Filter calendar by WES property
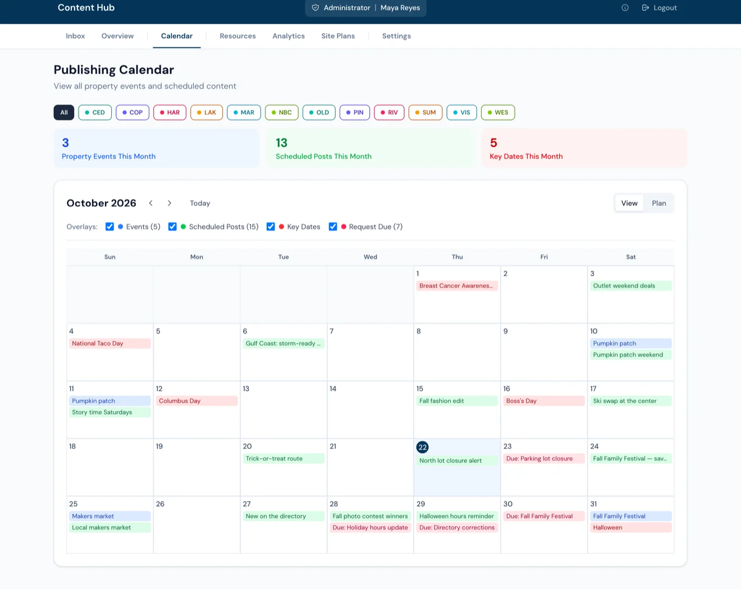 [498, 112]
